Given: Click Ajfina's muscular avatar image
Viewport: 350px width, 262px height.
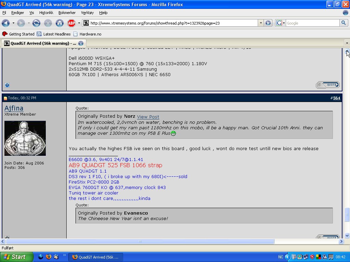Looking at the screenshot, I should (x=25, y=139).
